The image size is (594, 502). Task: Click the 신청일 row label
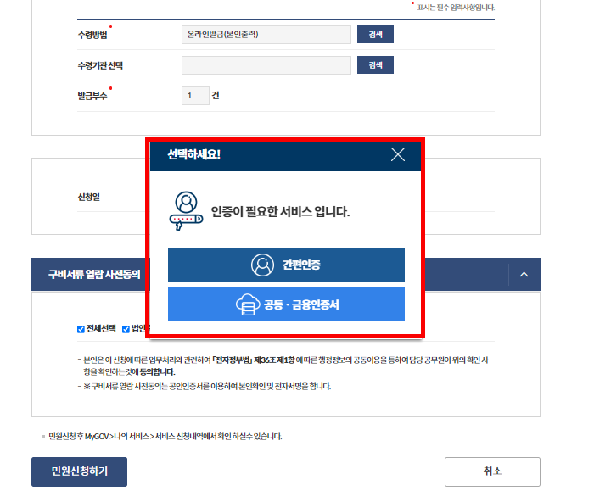click(88, 197)
